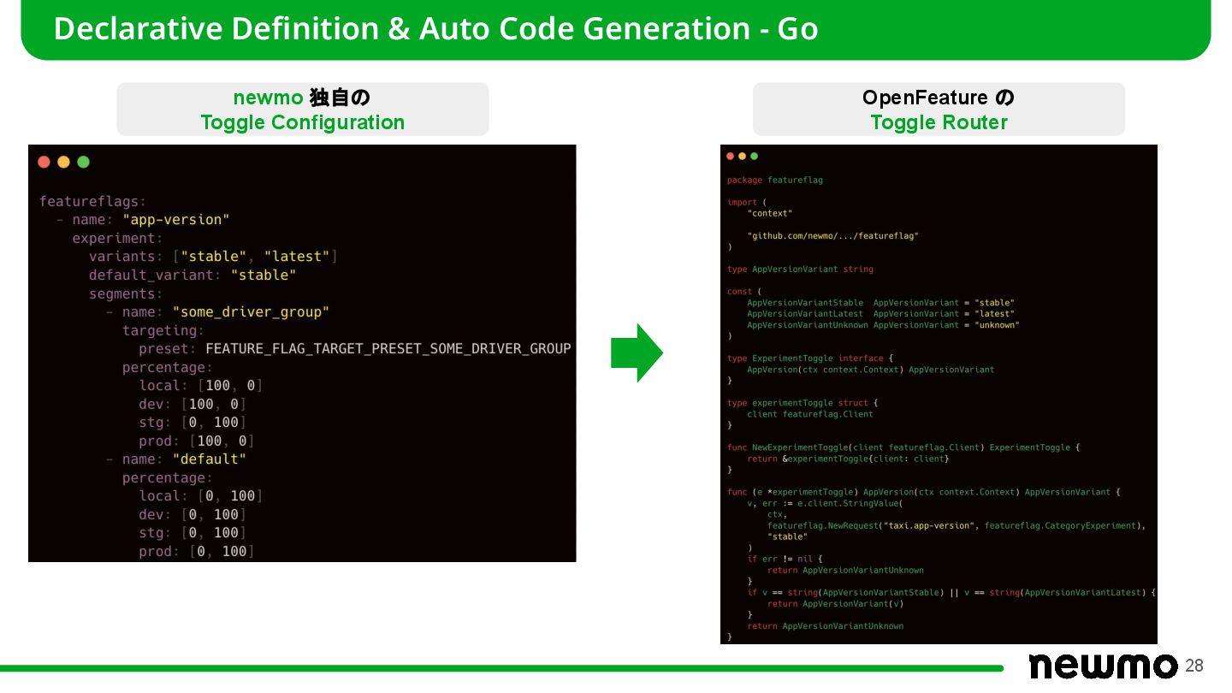Click the 'ctx,' argument line

pos(777,514)
